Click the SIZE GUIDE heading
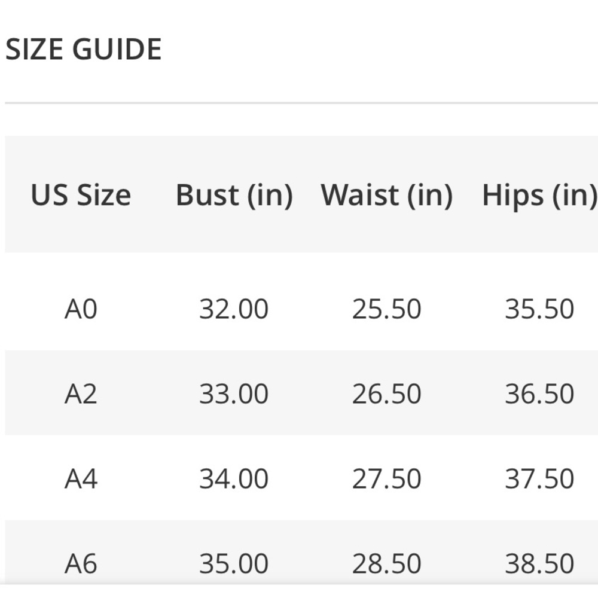598x598 pixels. point(84,49)
